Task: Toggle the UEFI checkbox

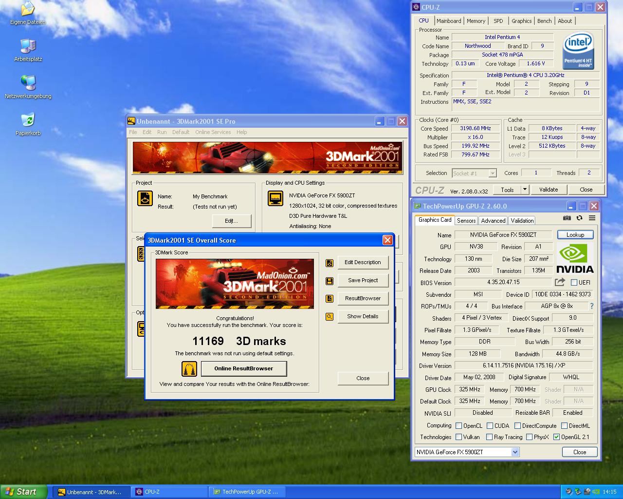Action: click(x=574, y=283)
